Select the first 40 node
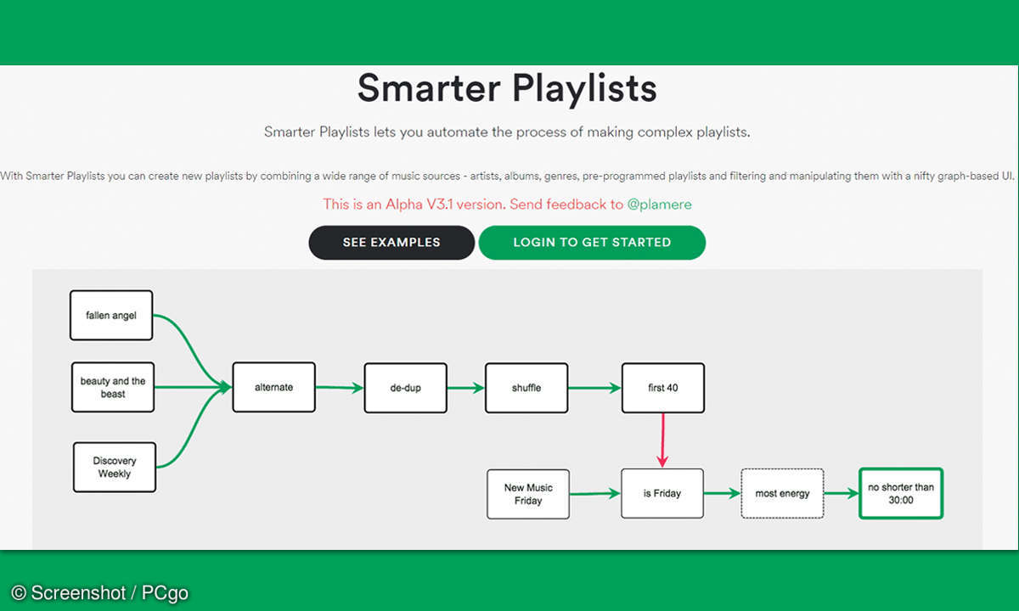The height and width of the screenshot is (611, 1019). point(662,389)
